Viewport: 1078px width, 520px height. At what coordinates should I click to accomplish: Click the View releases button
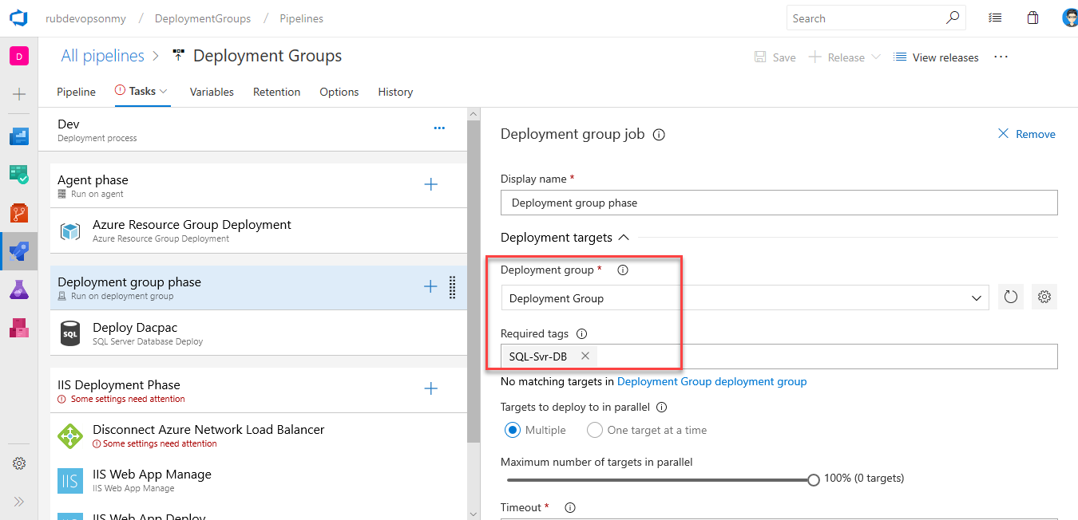[x=936, y=57]
